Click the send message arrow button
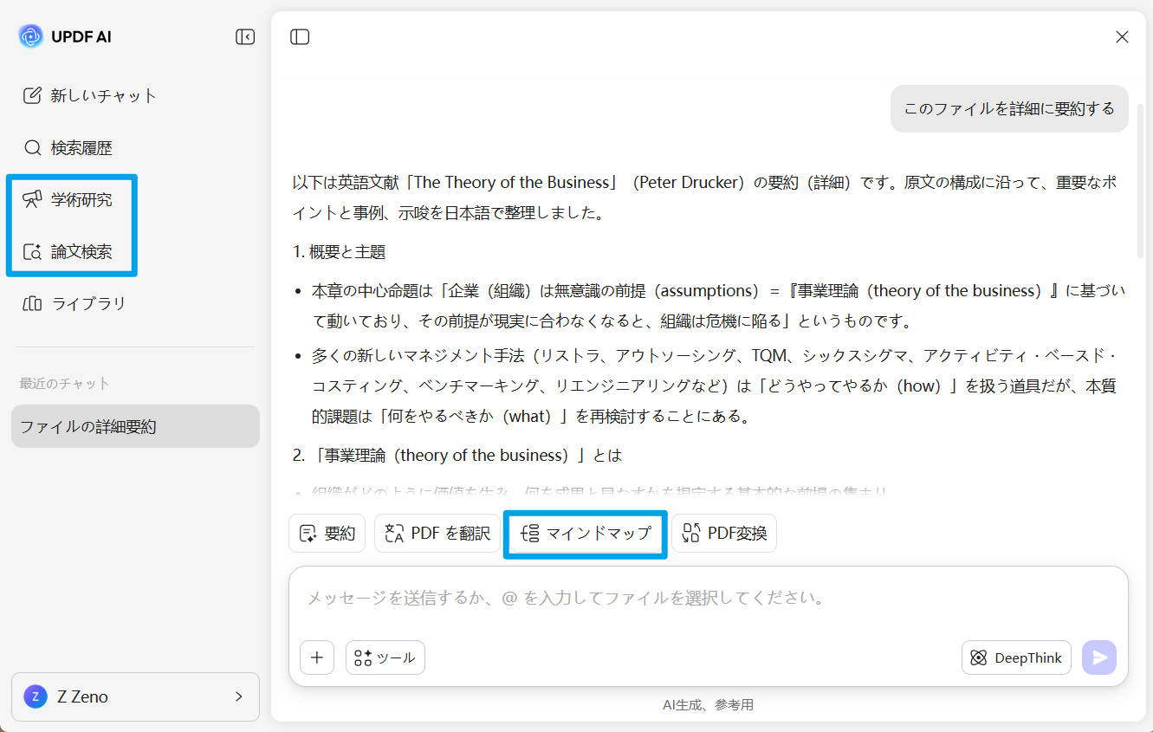 [x=1099, y=658]
